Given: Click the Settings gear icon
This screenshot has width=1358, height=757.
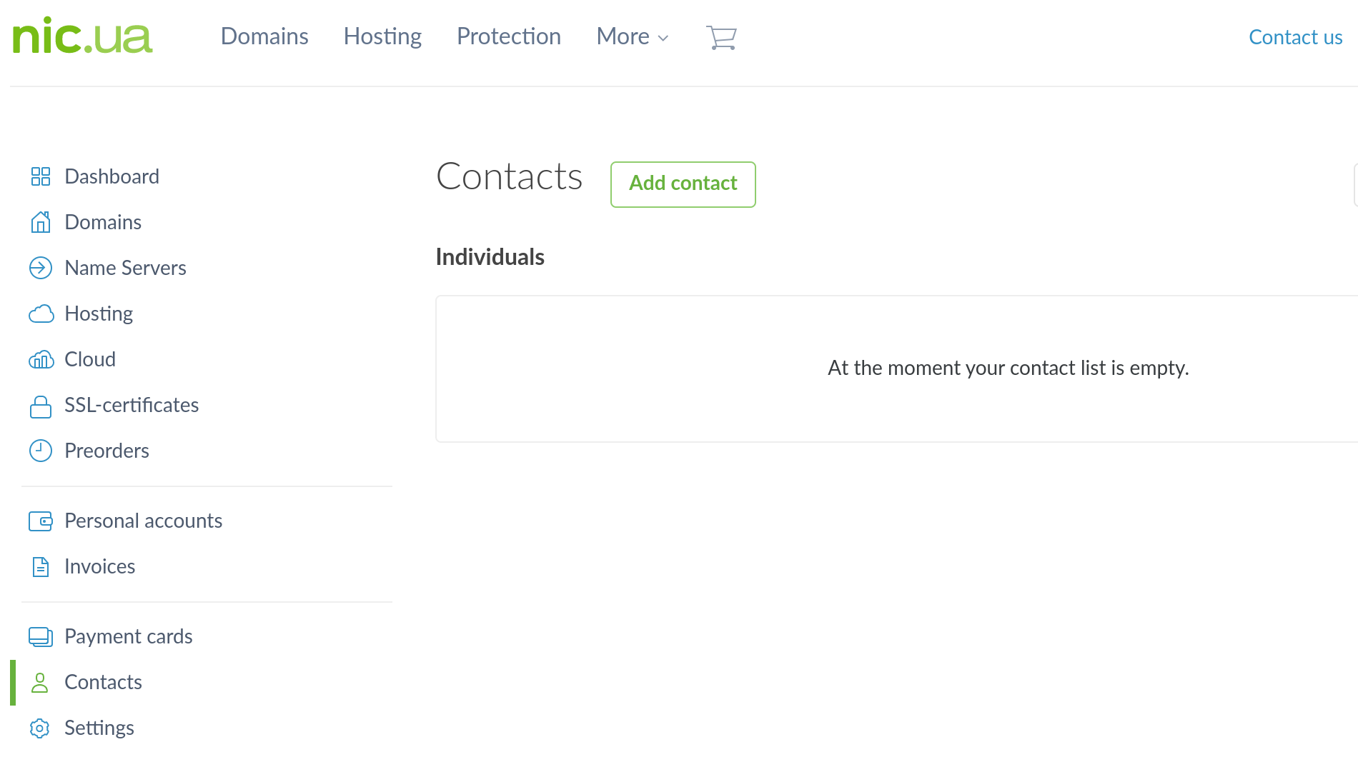Looking at the screenshot, I should [40, 728].
